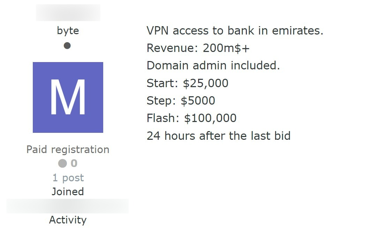
Task: Click the Step: $5000 line
Action: [181, 101]
